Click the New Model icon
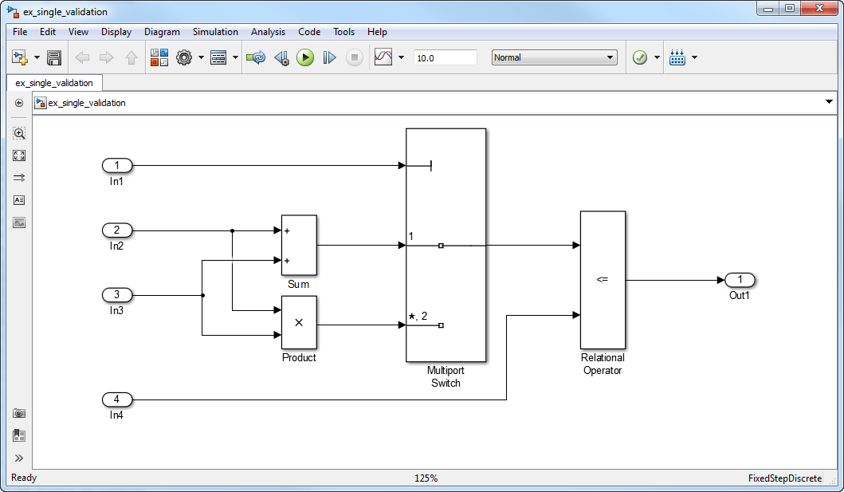 pyautogui.click(x=20, y=57)
